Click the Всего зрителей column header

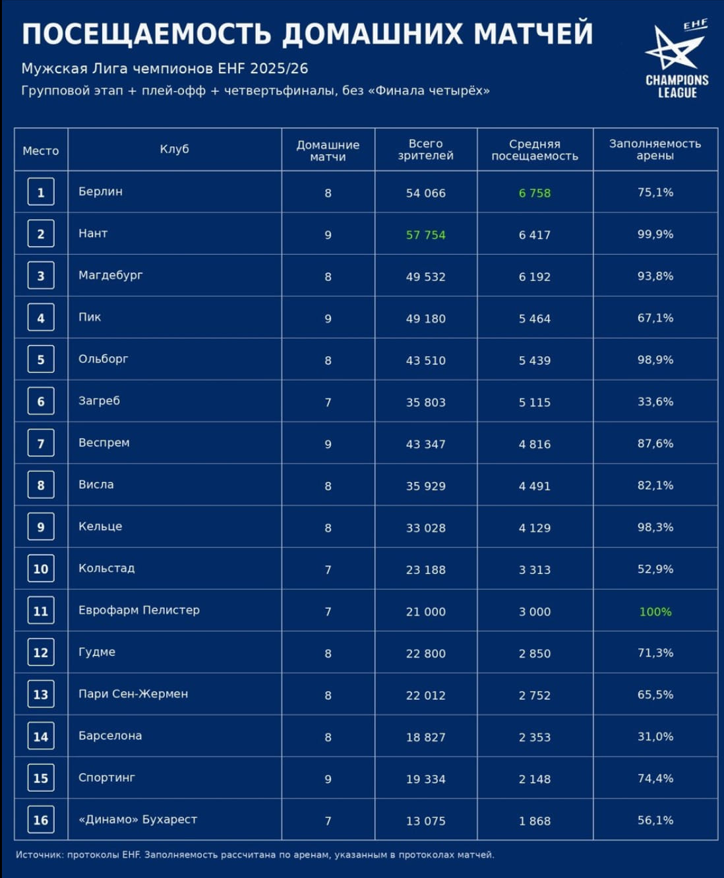[426, 150]
